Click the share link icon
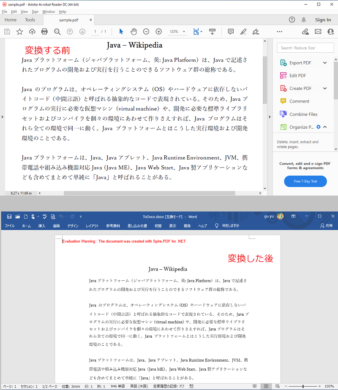Image resolution: width=338 pixels, height=390 pixels. (x=305, y=32)
